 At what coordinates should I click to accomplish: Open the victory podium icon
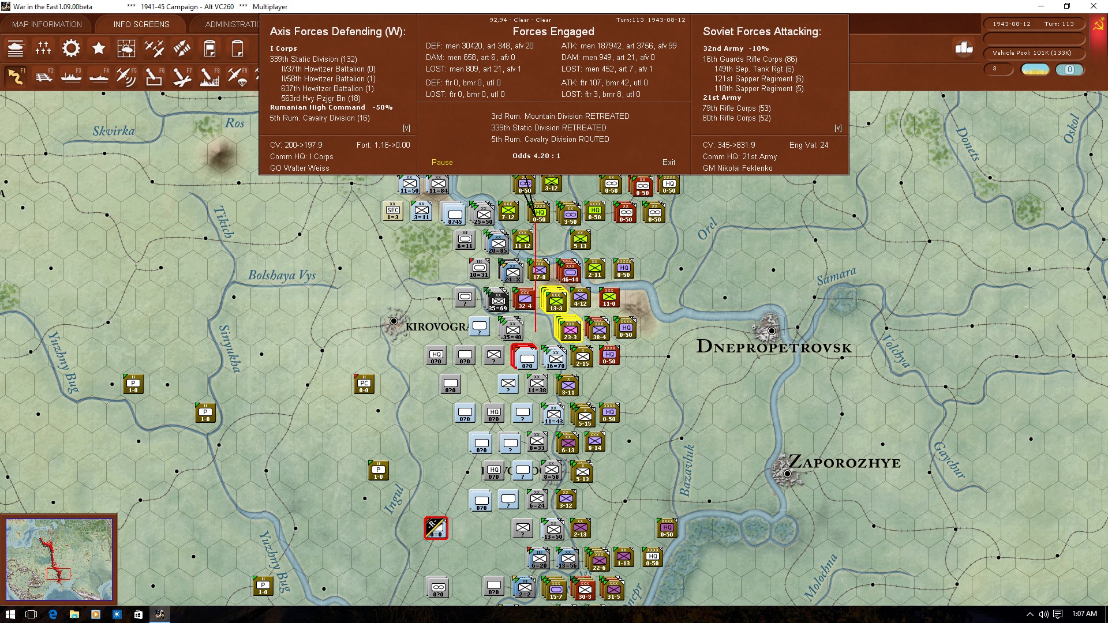pyautogui.click(x=964, y=48)
